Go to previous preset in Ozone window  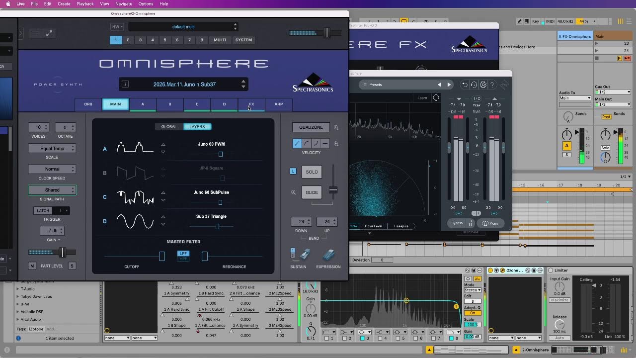[439, 85]
